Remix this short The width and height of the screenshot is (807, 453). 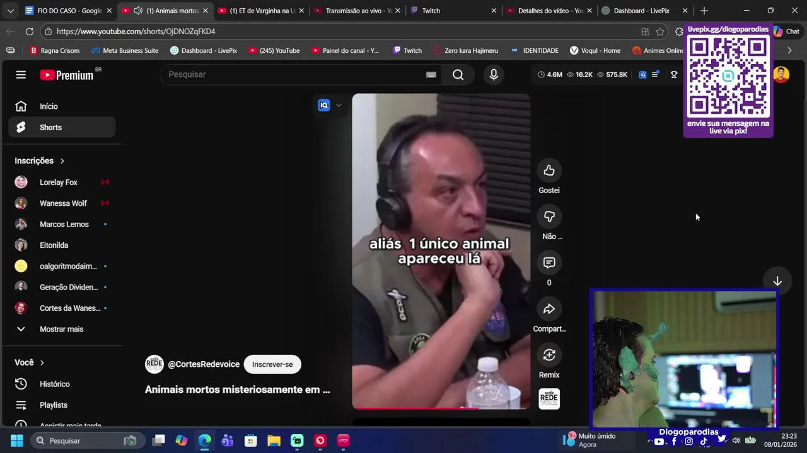pos(549,355)
